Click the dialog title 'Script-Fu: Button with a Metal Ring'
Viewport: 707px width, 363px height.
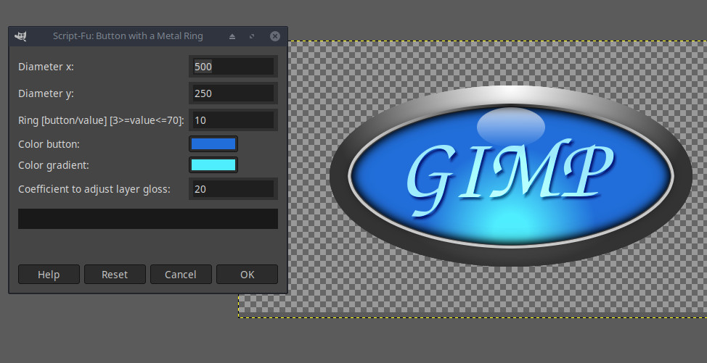coord(128,36)
